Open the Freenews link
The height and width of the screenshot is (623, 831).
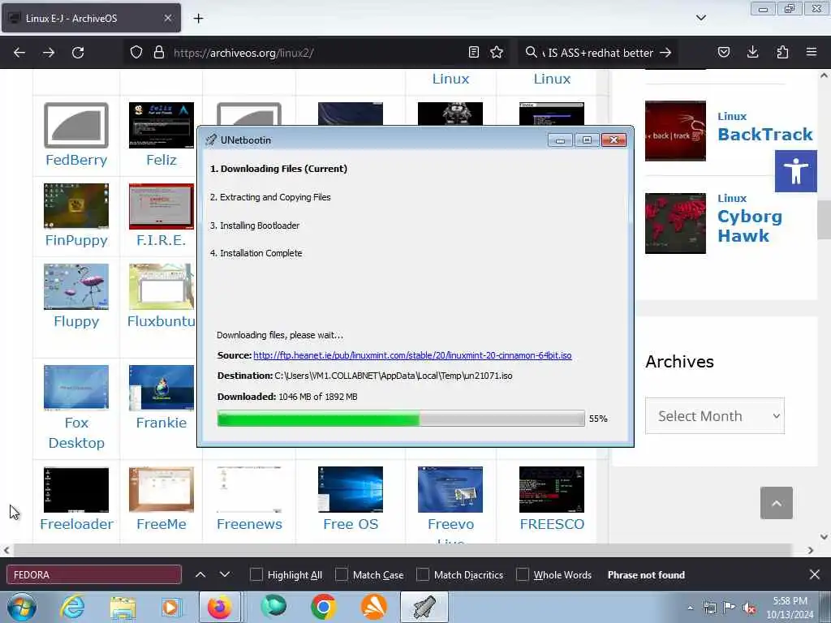249,525
